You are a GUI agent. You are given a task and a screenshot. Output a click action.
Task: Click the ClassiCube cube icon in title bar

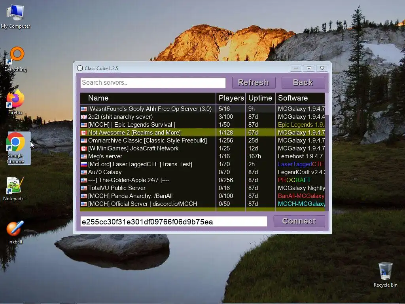[x=80, y=68]
